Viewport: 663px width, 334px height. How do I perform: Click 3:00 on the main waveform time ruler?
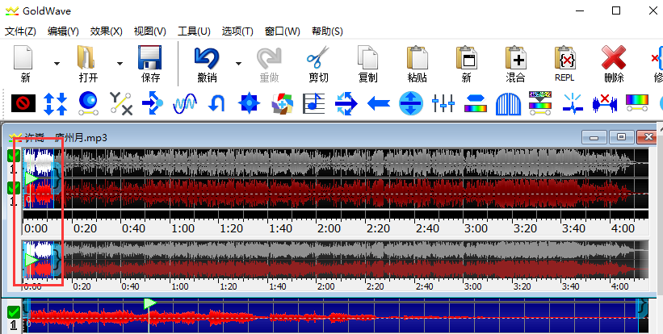point(476,228)
